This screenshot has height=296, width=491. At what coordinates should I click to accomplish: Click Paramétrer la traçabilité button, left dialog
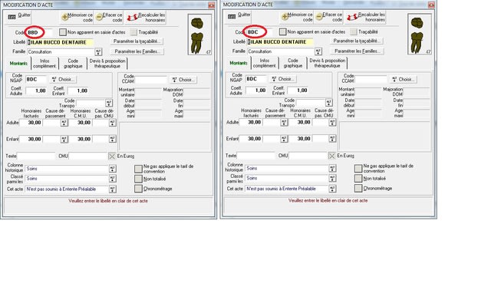coord(137,41)
